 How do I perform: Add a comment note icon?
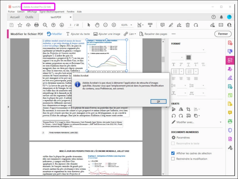point(162,25)
